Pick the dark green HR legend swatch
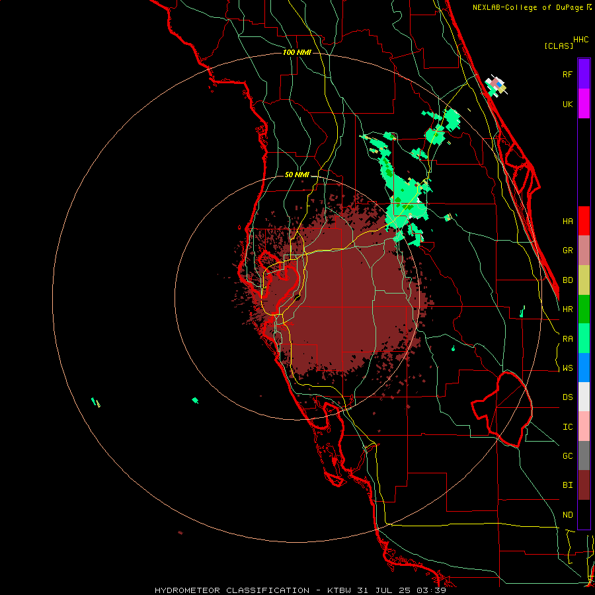Viewport: 595px width, 595px height. (x=584, y=309)
